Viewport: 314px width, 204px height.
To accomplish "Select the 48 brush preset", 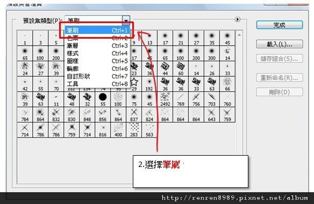I will point(72,99).
